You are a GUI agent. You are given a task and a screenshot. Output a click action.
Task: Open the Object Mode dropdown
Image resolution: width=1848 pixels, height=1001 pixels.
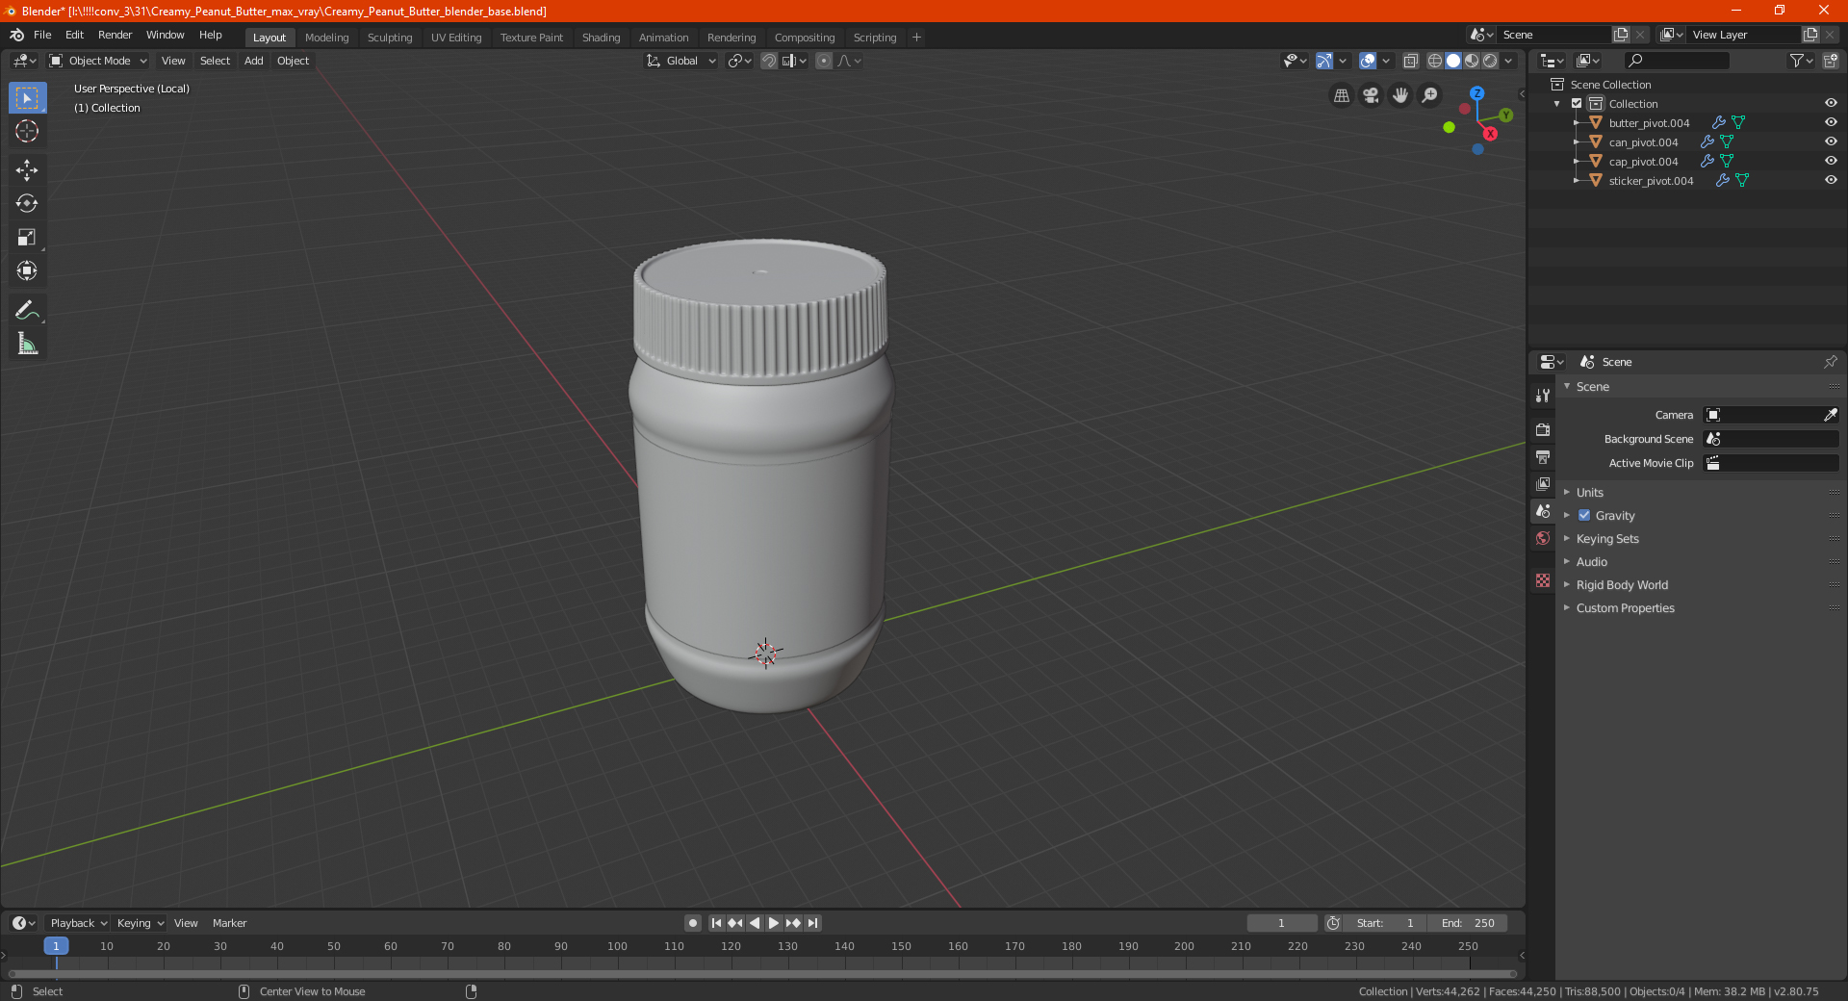[98, 61]
